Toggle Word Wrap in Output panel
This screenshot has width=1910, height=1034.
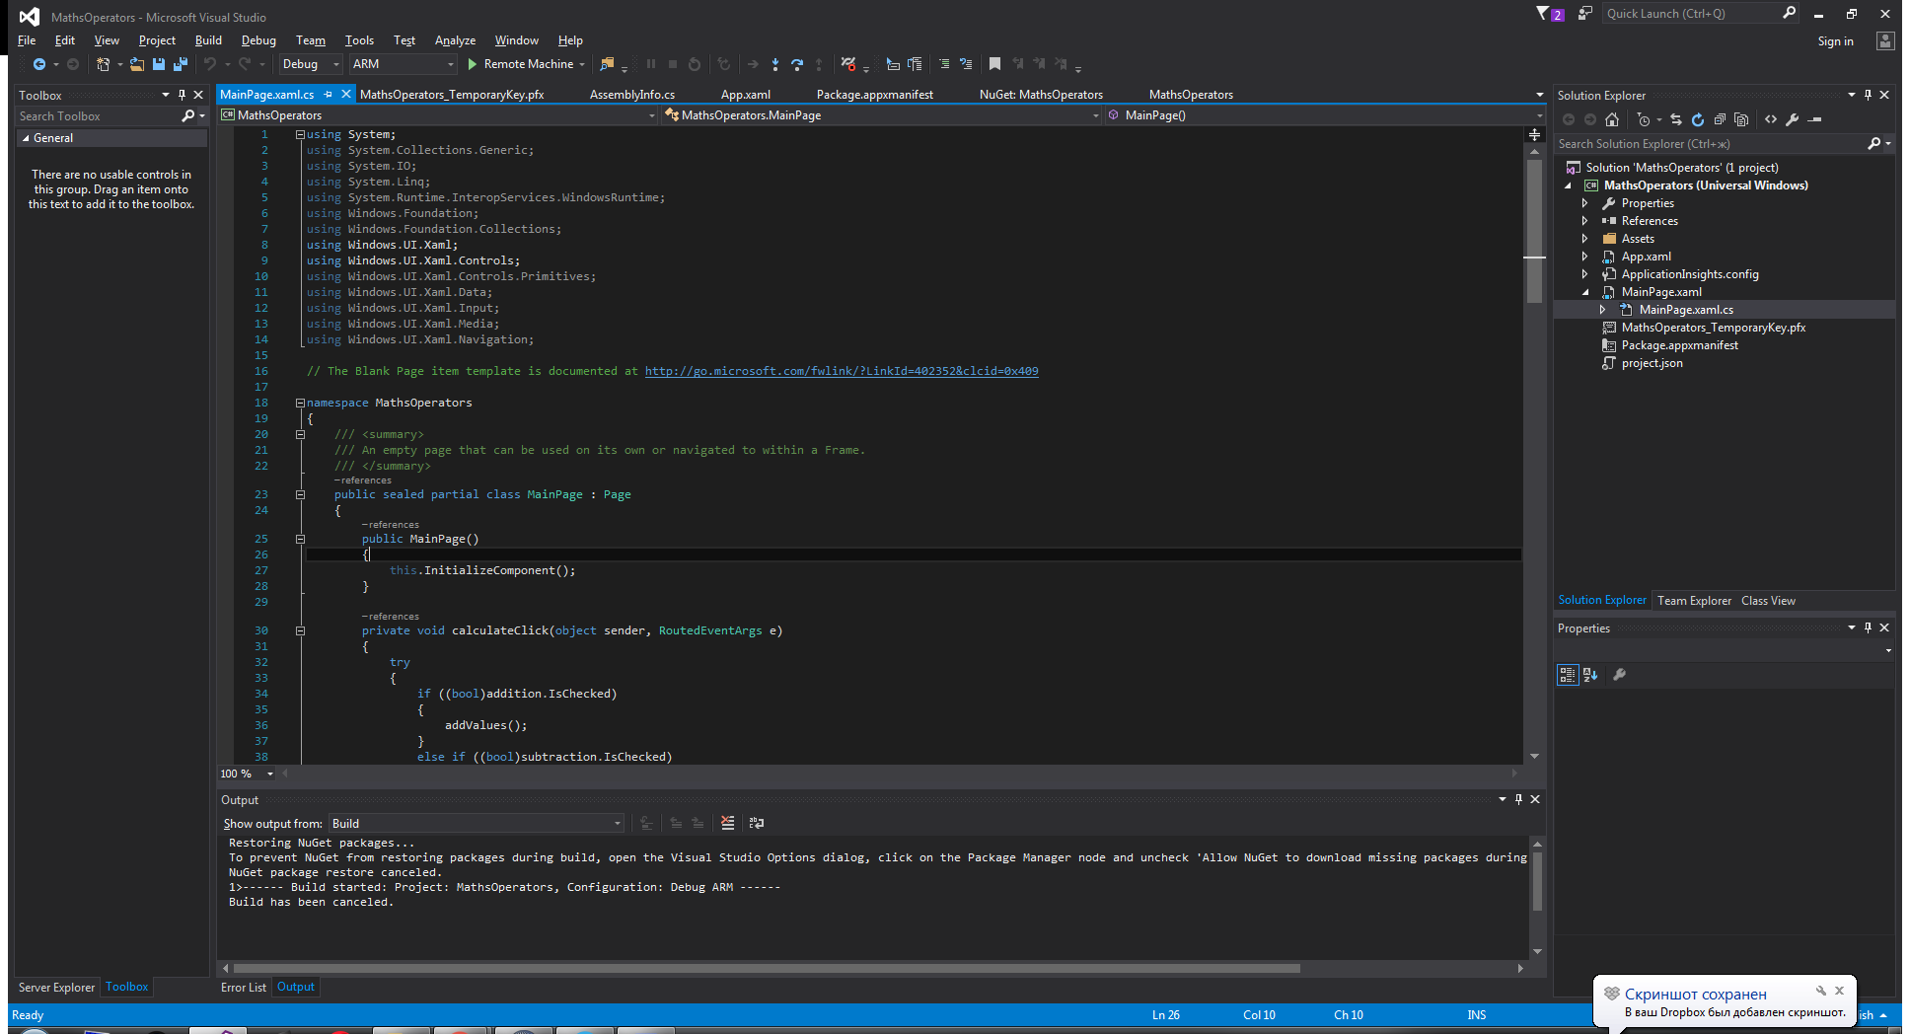(x=757, y=823)
